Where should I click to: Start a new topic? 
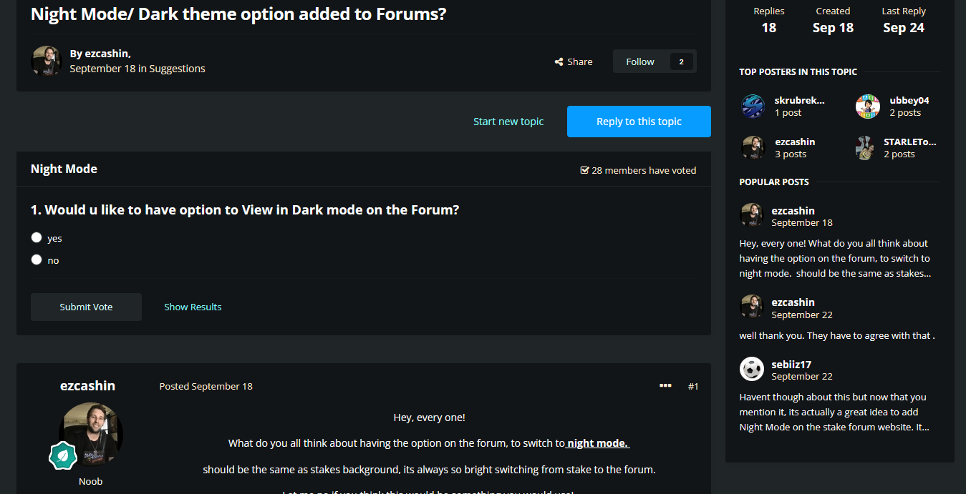[508, 122]
